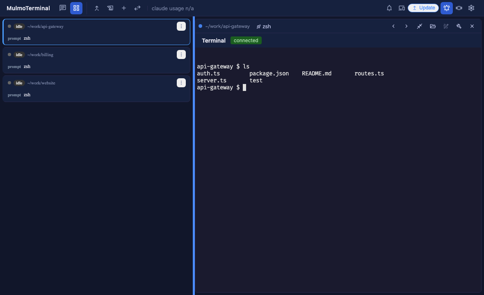The width and height of the screenshot is (484, 295).
Task: Go to previous session with left chevron
Action: [393, 26]
